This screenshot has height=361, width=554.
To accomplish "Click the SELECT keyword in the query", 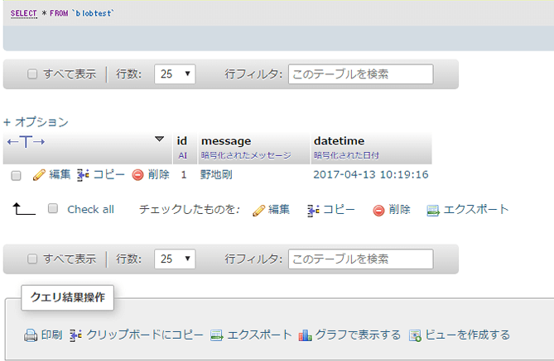I will [x=24, y=13].
